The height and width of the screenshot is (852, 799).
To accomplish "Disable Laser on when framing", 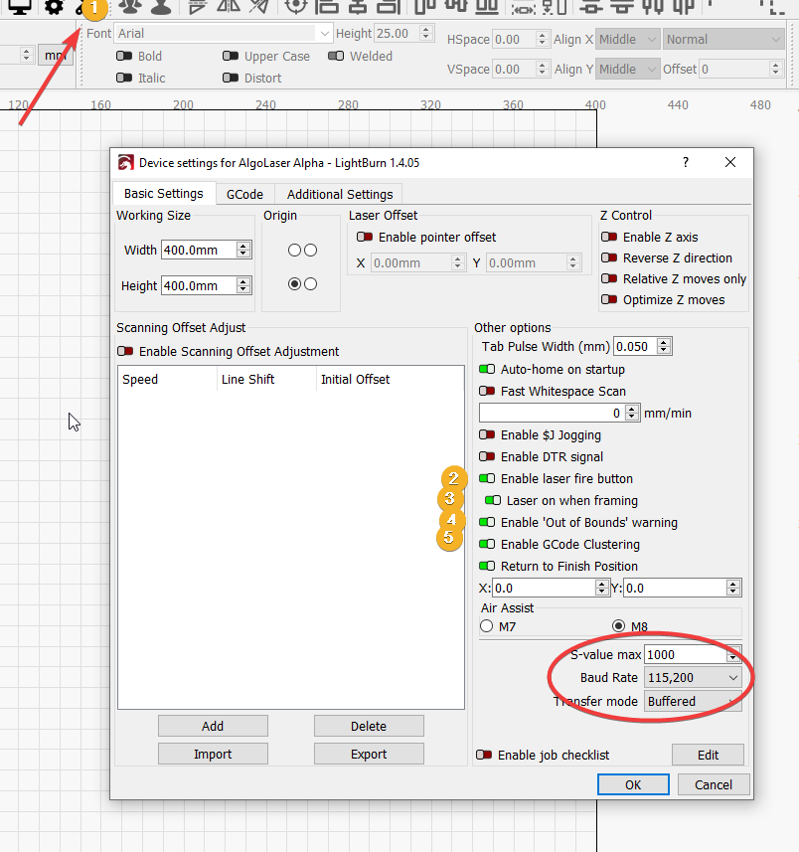I will click(x=493, y=500).
